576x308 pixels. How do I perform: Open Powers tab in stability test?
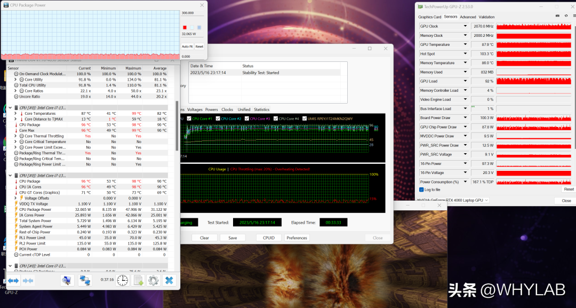(212, 109)
